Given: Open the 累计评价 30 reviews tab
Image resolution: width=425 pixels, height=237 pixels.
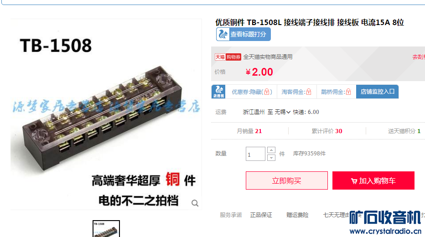Looking at the screenshot, I should pos(327,131).
